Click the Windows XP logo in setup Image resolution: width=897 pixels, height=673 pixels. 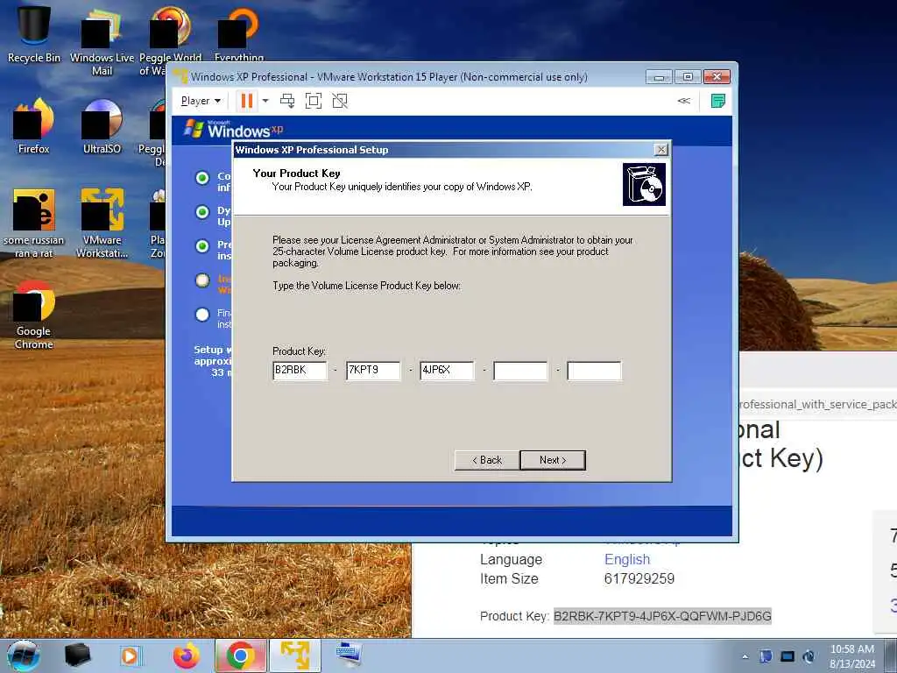tap(233, 129)
